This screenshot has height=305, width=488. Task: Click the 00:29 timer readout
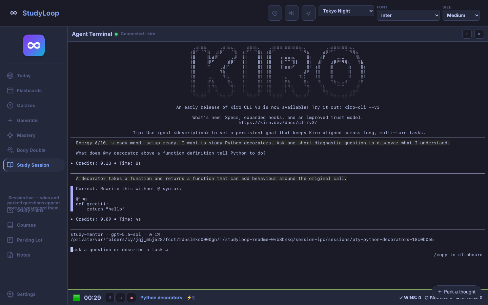tap(93, 298)
